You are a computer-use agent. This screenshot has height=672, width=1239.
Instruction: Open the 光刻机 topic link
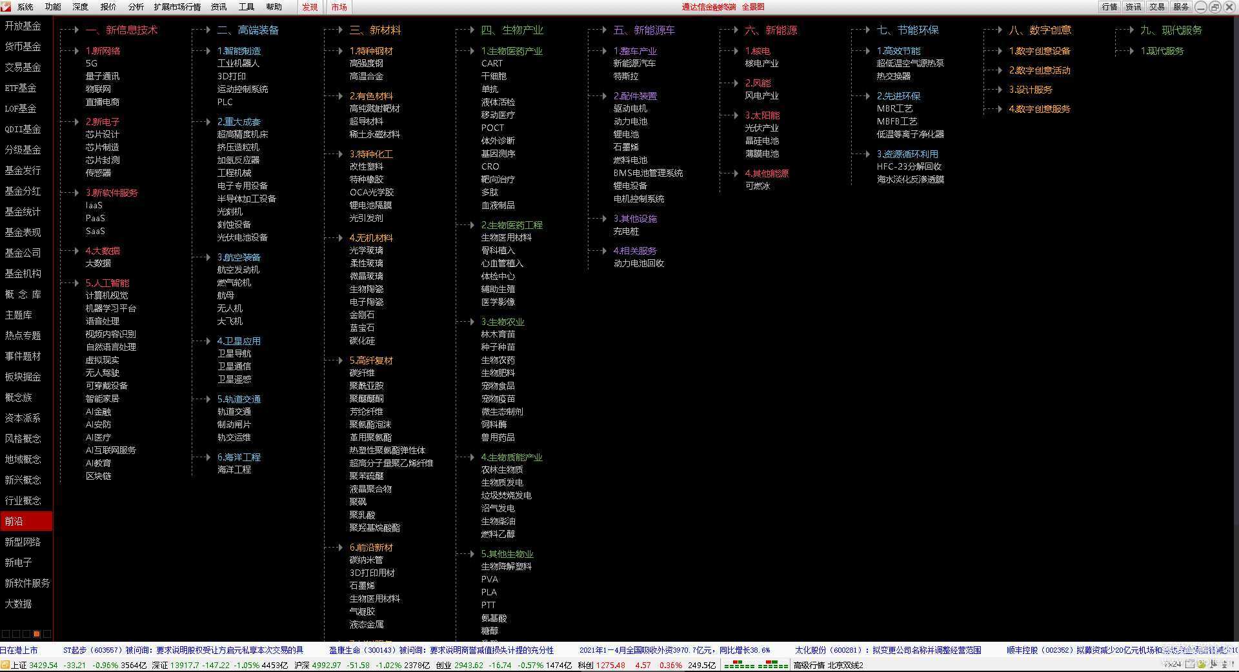(230, 212)
